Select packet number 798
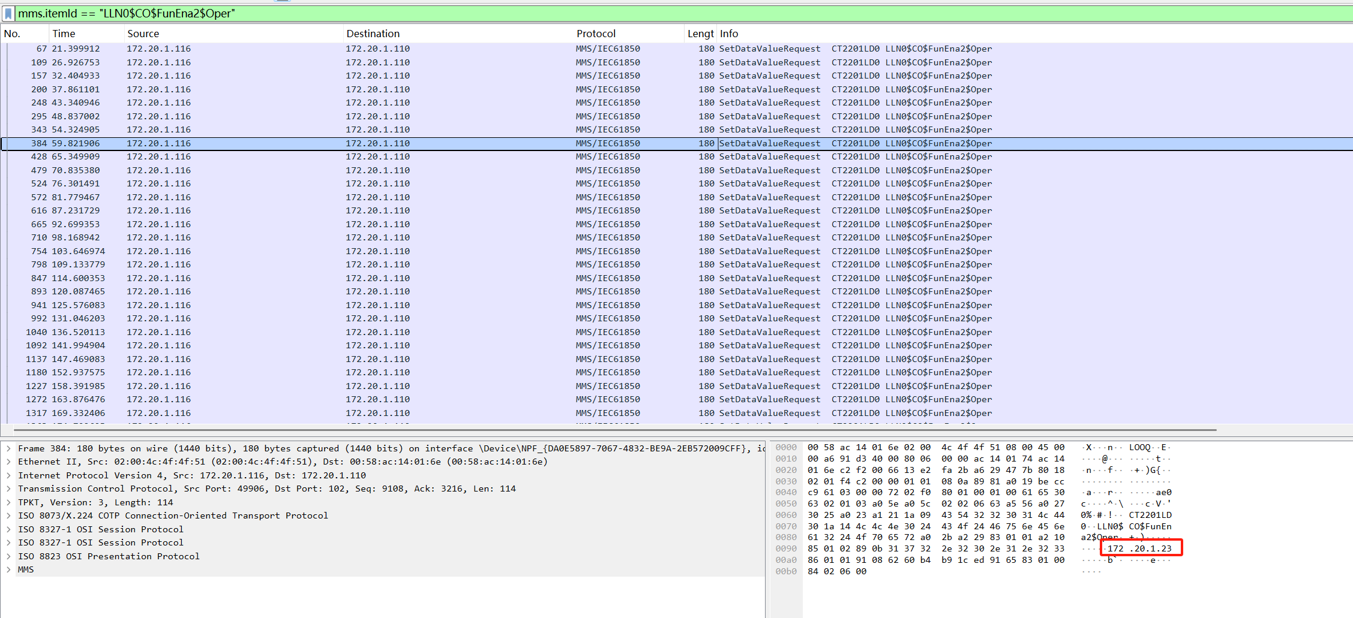Screen dimensions: 1353x618 click(677, 264)
